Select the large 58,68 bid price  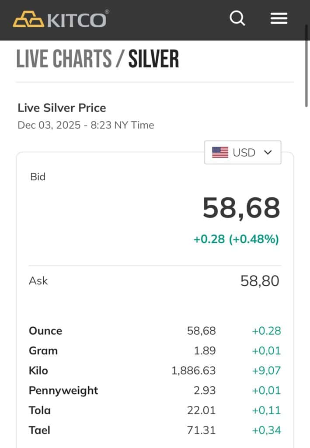tap(241, 208)
